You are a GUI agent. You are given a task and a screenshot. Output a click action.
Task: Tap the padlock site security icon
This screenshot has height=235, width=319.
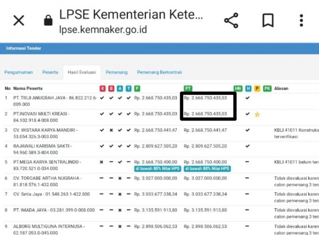tap(48, 21)
